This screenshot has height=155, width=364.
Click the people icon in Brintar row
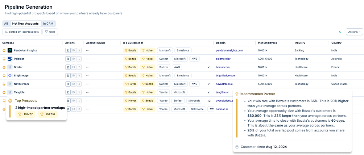pyautogui.click(x=68, y=67)
